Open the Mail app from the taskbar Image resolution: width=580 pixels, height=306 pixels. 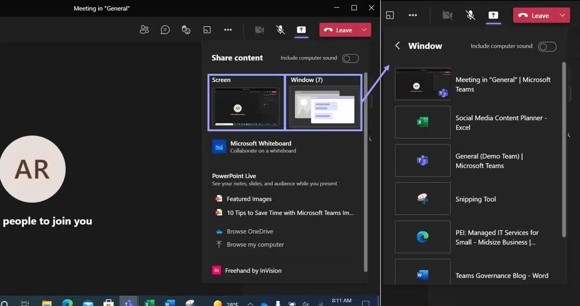click(x=88, y=304)
